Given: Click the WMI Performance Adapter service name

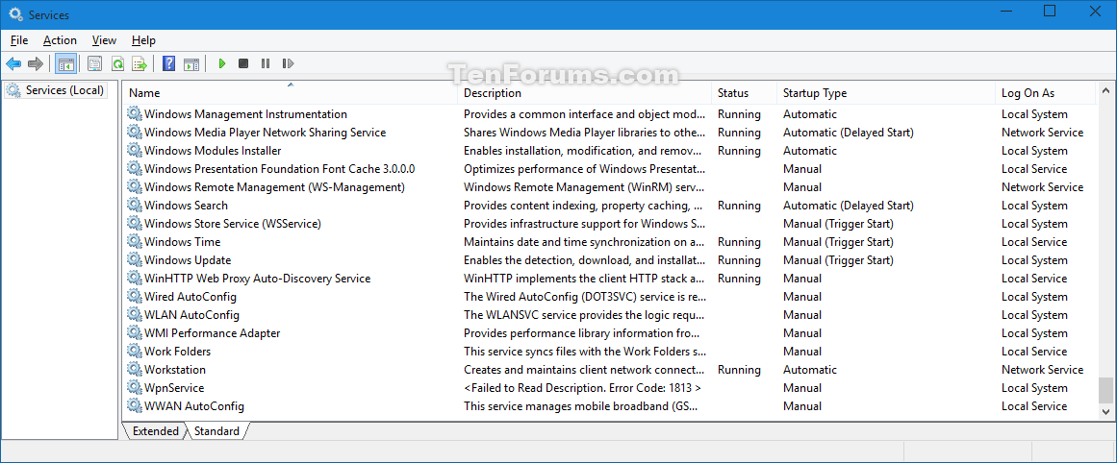Looking at the screenshot, I should [x=213, y=333].
